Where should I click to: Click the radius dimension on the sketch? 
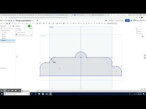[x=54, y=62]
